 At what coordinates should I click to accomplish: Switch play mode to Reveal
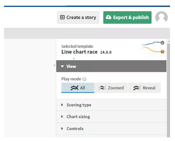coord(144,88)
